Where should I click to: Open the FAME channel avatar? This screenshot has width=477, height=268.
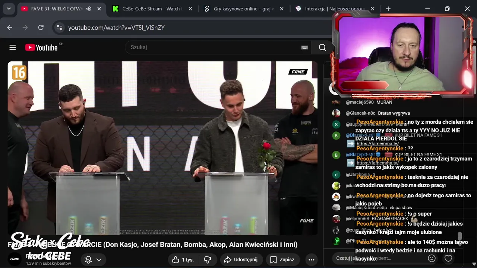pos(15,259)
